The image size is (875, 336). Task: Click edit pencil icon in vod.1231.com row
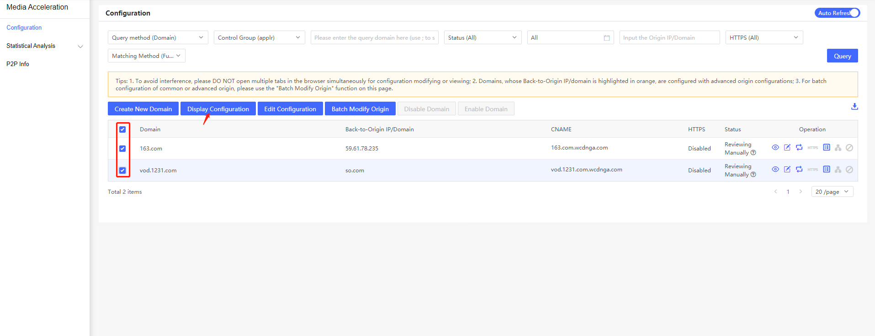pyautogui.click(x=787, y=169)
